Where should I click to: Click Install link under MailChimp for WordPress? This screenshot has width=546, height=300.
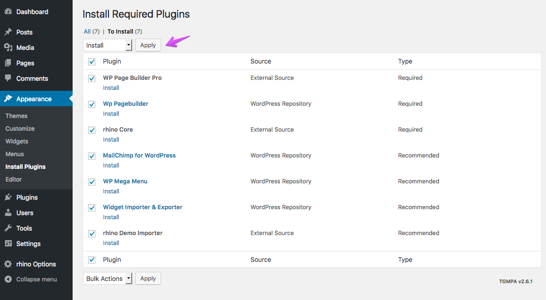point(111,166)
